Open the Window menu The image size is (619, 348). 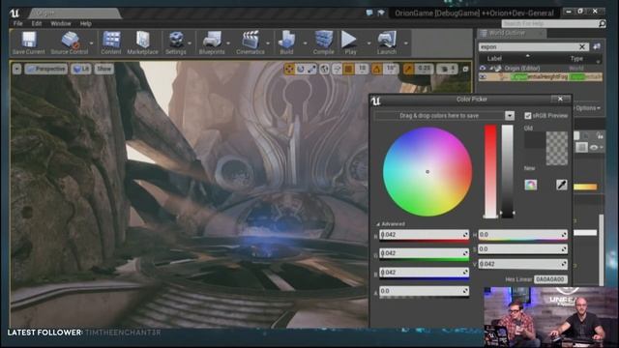point(60,23)
